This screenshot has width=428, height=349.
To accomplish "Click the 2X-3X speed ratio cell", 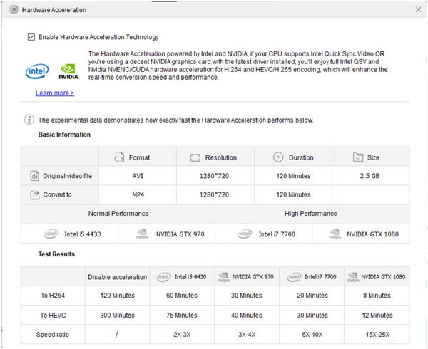I will coord(182,335).
